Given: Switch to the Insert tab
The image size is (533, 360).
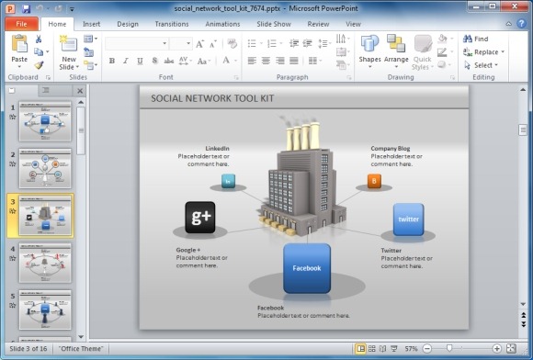Looking at the screenshot, I should pyautogui.click(x=92, y=24).
